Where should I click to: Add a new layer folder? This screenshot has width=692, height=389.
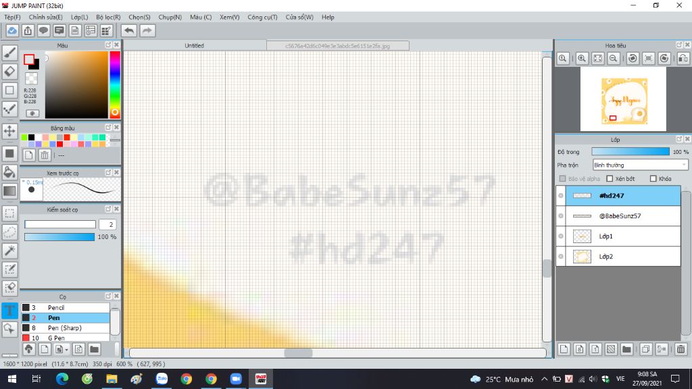[x=626, y=349]
